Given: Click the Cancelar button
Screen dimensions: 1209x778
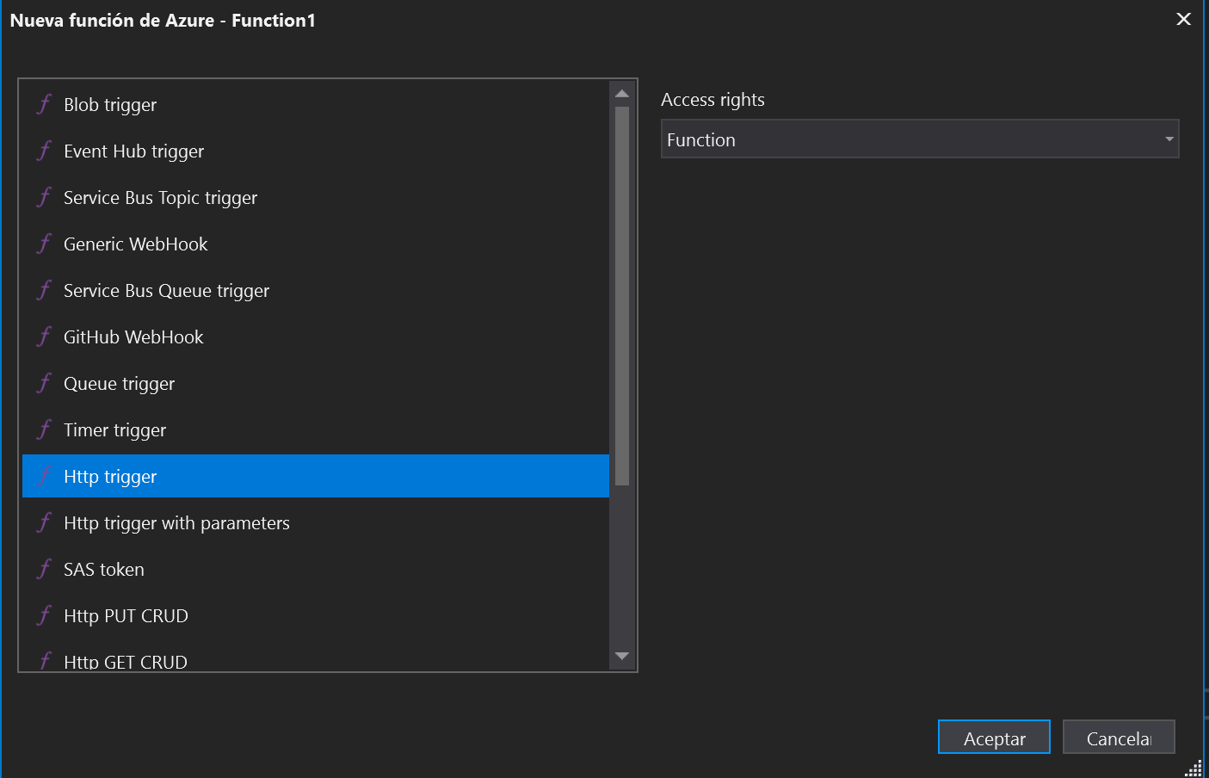Looking at the screenshot, I should pos(1118,738).
